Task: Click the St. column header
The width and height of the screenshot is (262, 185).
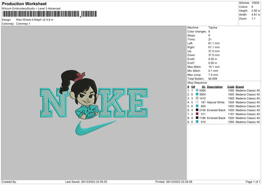Action: point(203,87)
